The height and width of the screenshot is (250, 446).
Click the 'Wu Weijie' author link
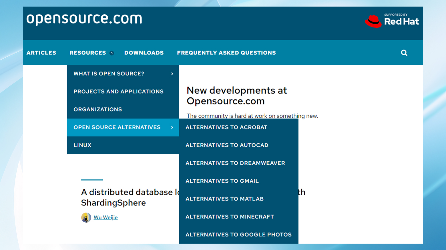point(105,217)
